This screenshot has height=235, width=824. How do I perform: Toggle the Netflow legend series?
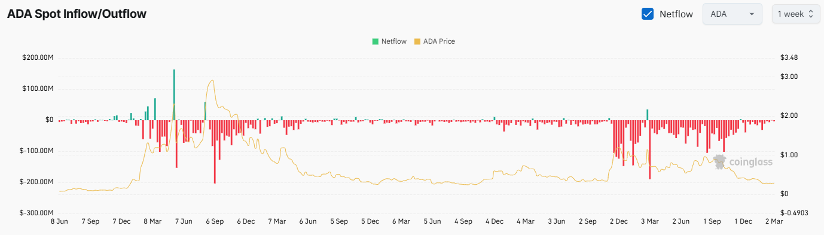pos(389,41)
